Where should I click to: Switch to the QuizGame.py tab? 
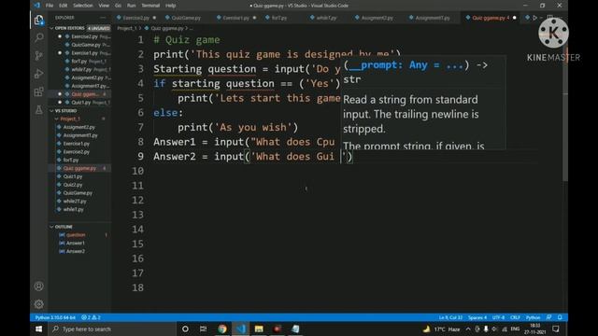[x=186, y=18]
